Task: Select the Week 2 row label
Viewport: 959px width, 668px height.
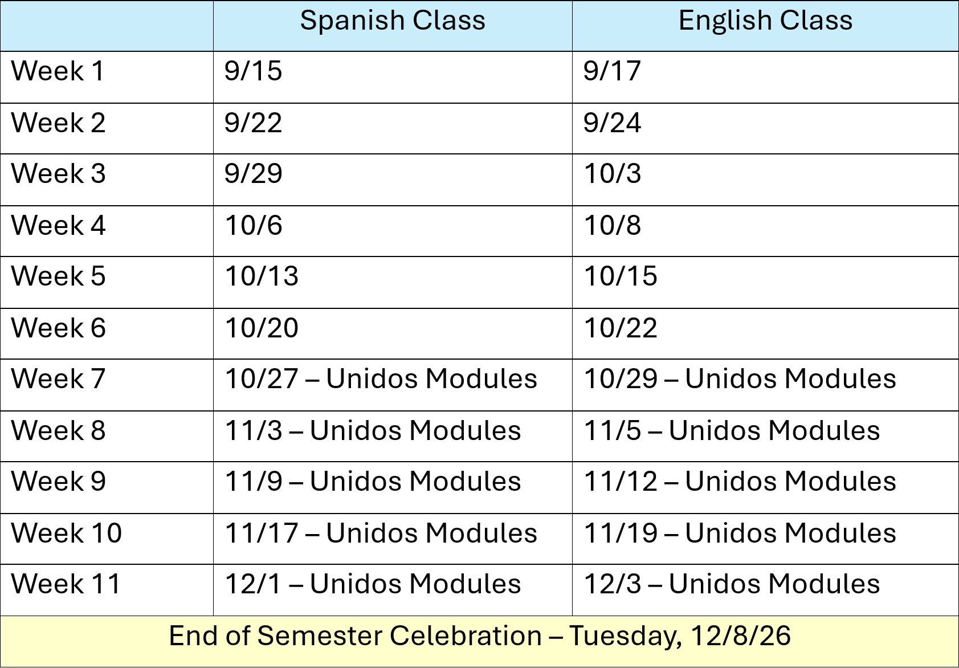Action: [x=107, y=128]
